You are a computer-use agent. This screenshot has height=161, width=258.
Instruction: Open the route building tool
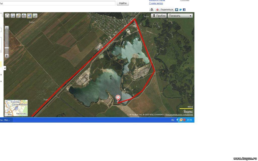[24, 16]
